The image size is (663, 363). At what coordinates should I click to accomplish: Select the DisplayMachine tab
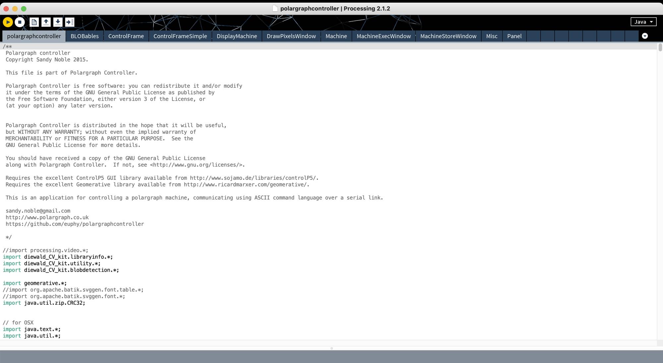pyautogui.click(x=237, y=36)
